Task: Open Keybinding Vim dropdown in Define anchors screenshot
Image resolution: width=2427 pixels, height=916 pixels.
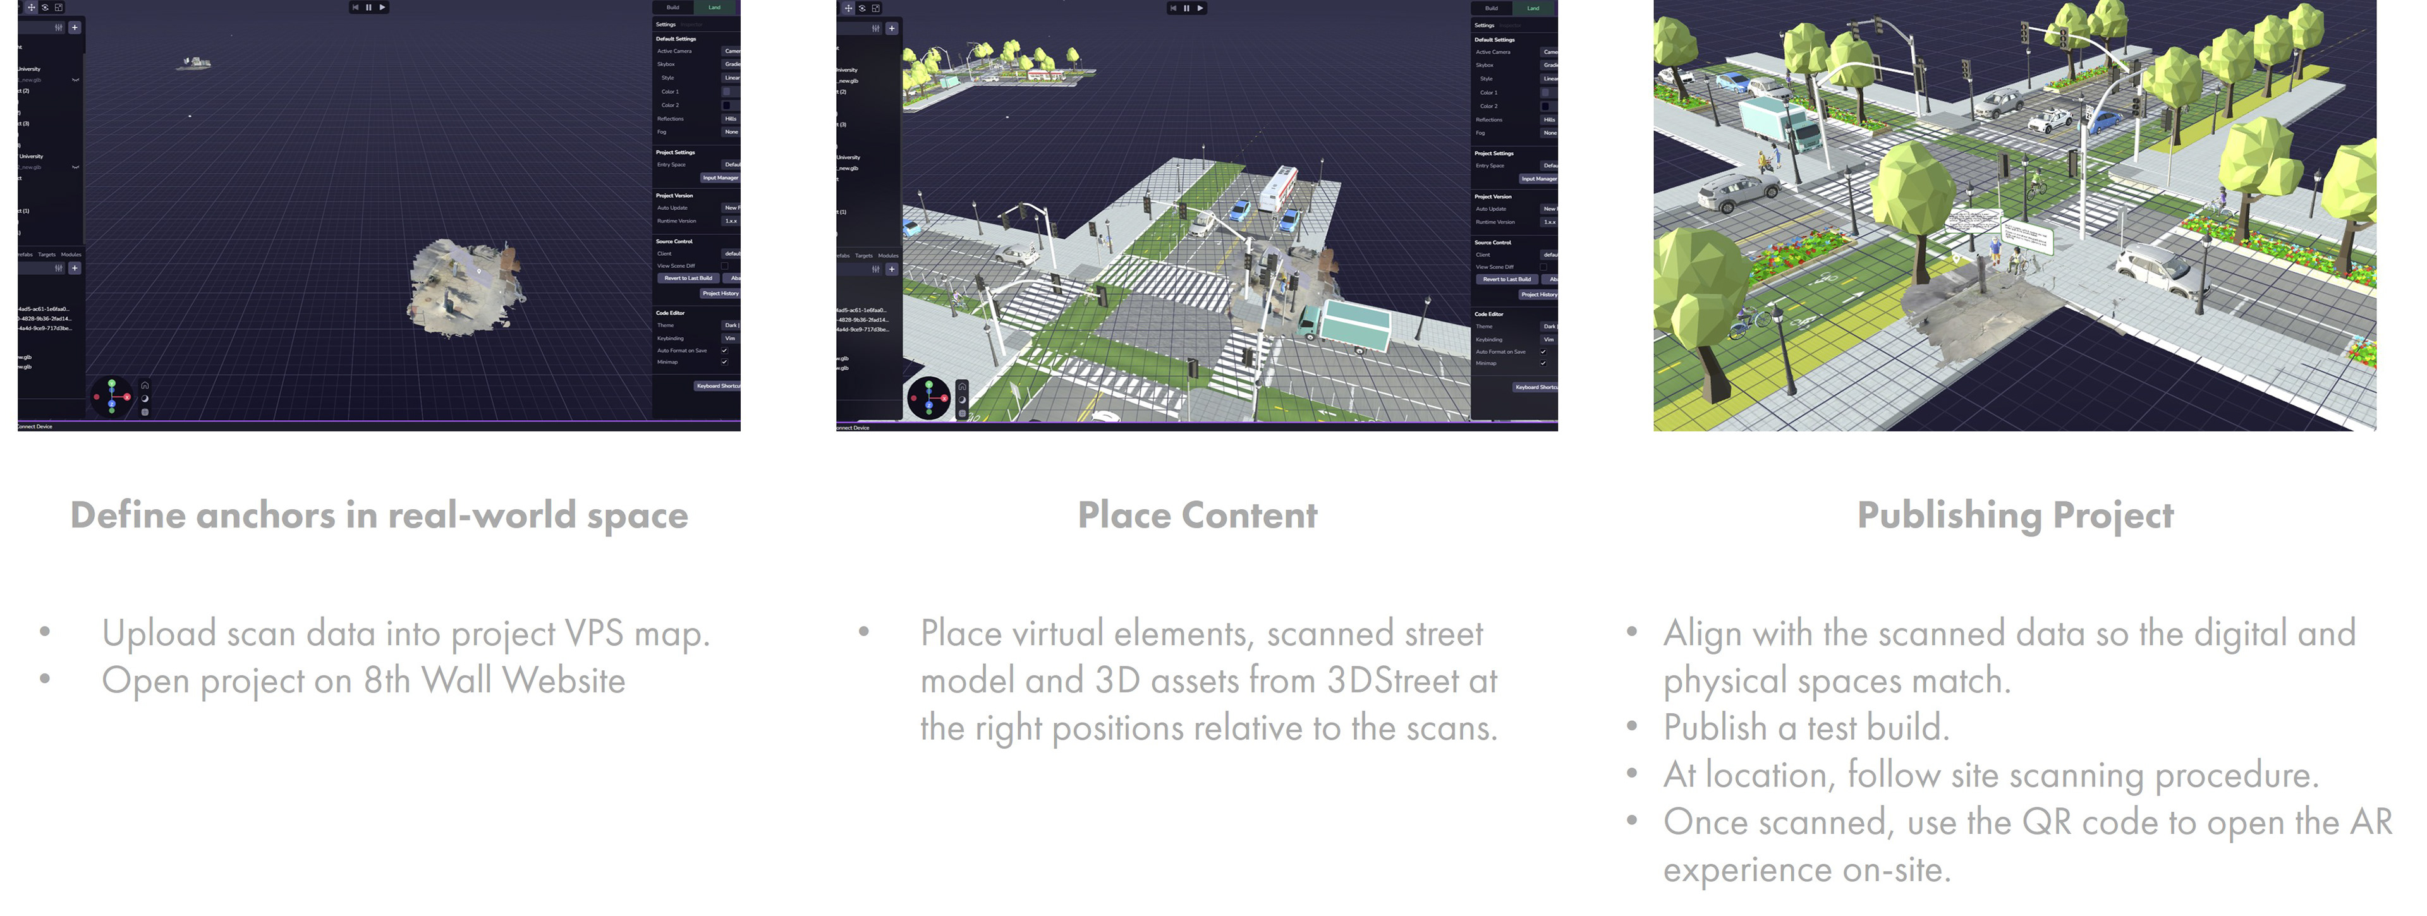Action: 730,338
